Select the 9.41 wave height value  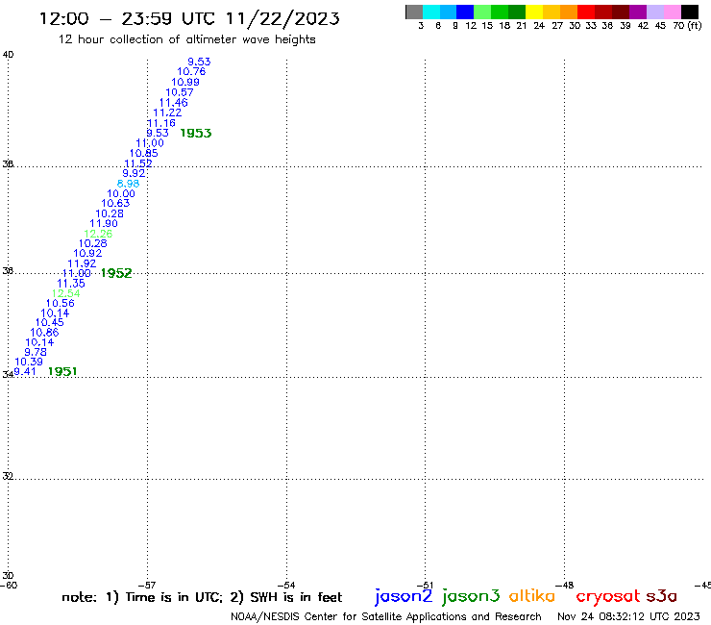(25, 371)
